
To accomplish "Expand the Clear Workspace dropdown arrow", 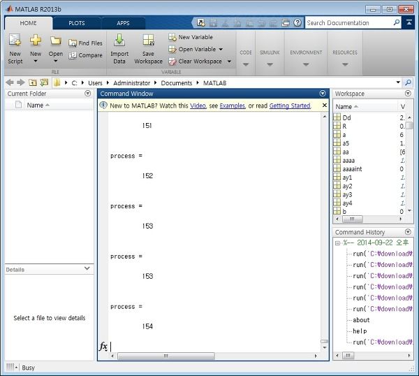I will pyautogui.click(x=229, y=62).
